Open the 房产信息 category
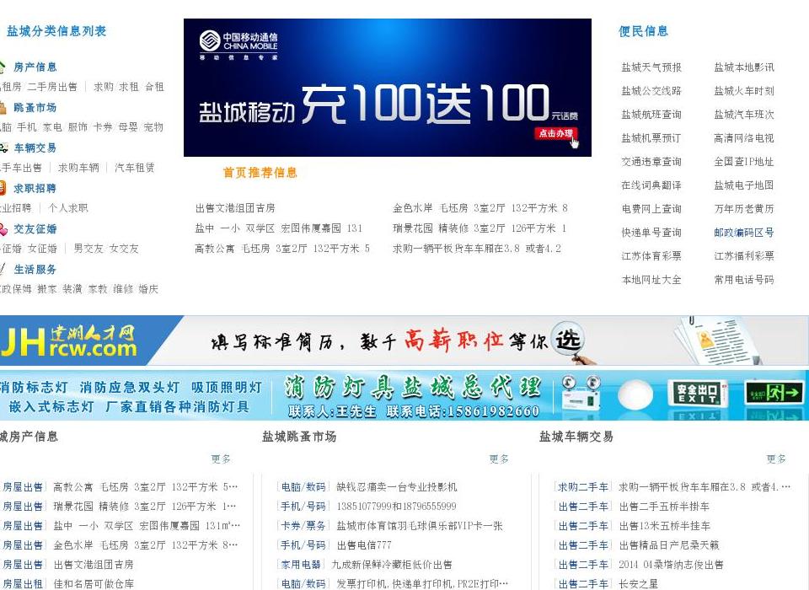 click(35, 67)
